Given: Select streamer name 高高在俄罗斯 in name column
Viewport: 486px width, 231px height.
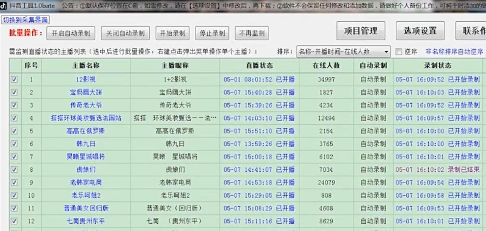Looking at the screenshot, I should [86, 131].
